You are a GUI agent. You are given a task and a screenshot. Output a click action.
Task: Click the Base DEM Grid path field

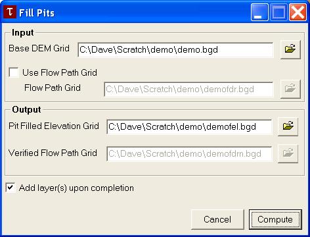click(176, 50)
